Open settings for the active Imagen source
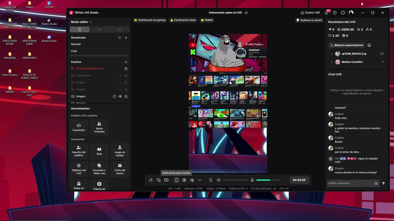Screen dimensions: 394x221 tap(115, 96)
